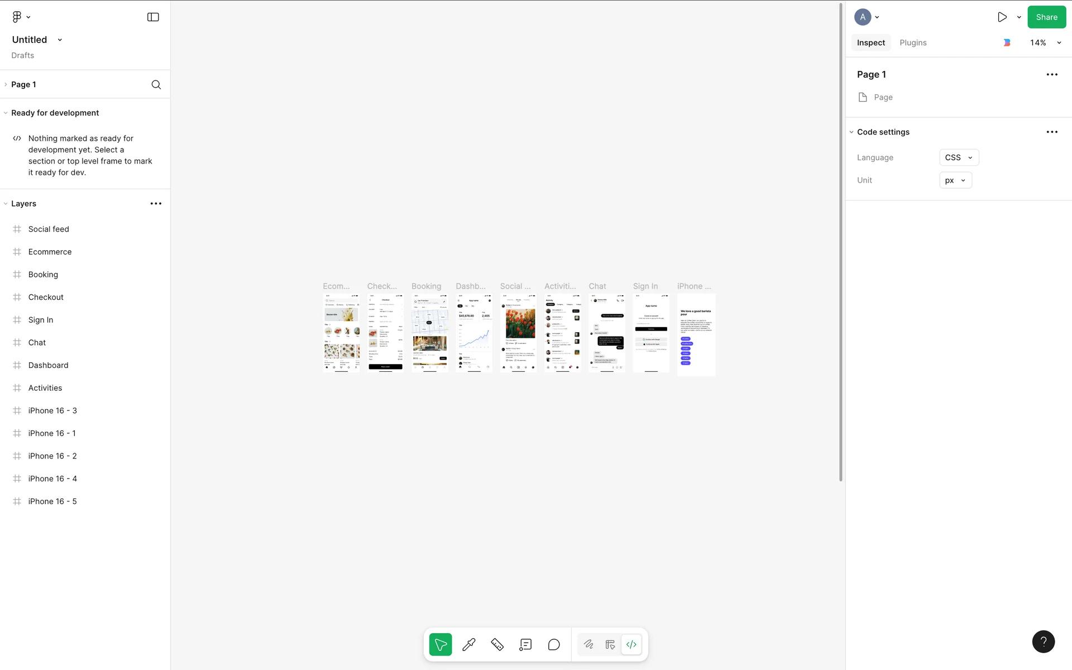This screenshot has height=670, width=1072.
Task: Open the Figma main menu logo
Action: coord(17,17)
